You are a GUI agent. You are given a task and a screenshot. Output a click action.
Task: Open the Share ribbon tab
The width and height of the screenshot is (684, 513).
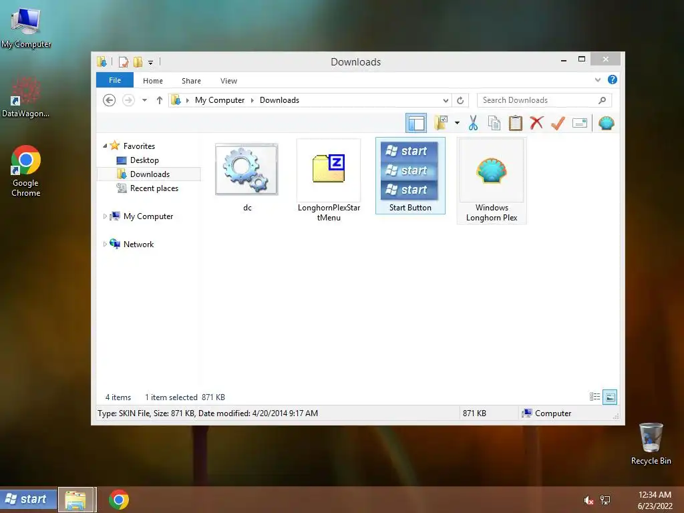191,81
